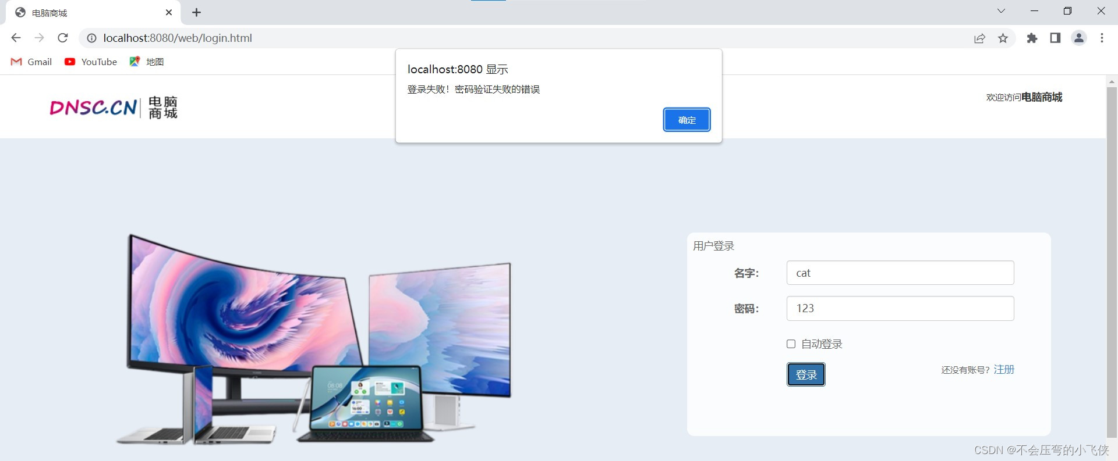
Task: Click the 欢迎访问电脑商城 welcome text
Action: tap(1024, 97)
